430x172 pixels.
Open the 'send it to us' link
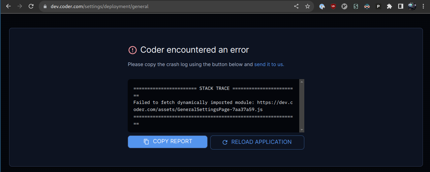pos(269,64)
